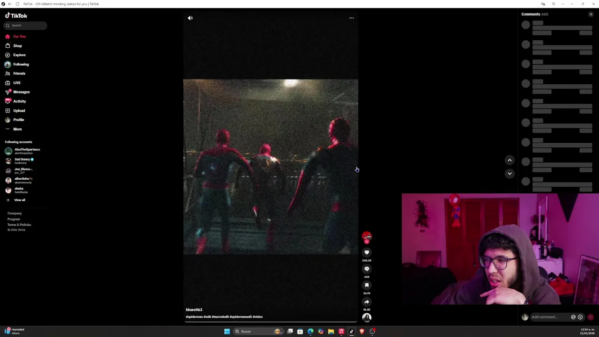This screenshot has width=599, height=337.
Task: Open the Explore page
Action: 15,55
